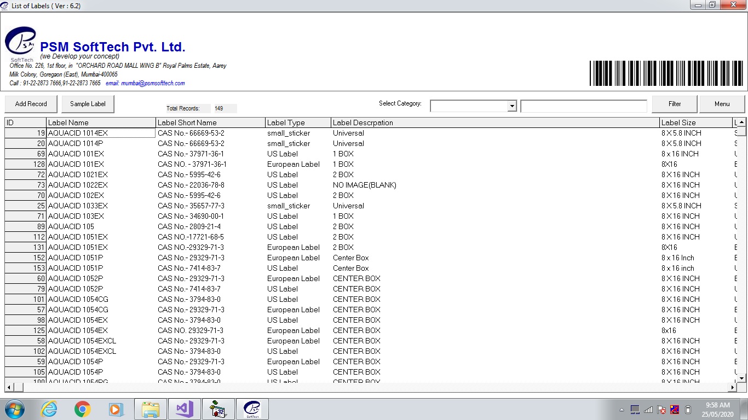Show hidden system tray icons

tap(622, 410)
